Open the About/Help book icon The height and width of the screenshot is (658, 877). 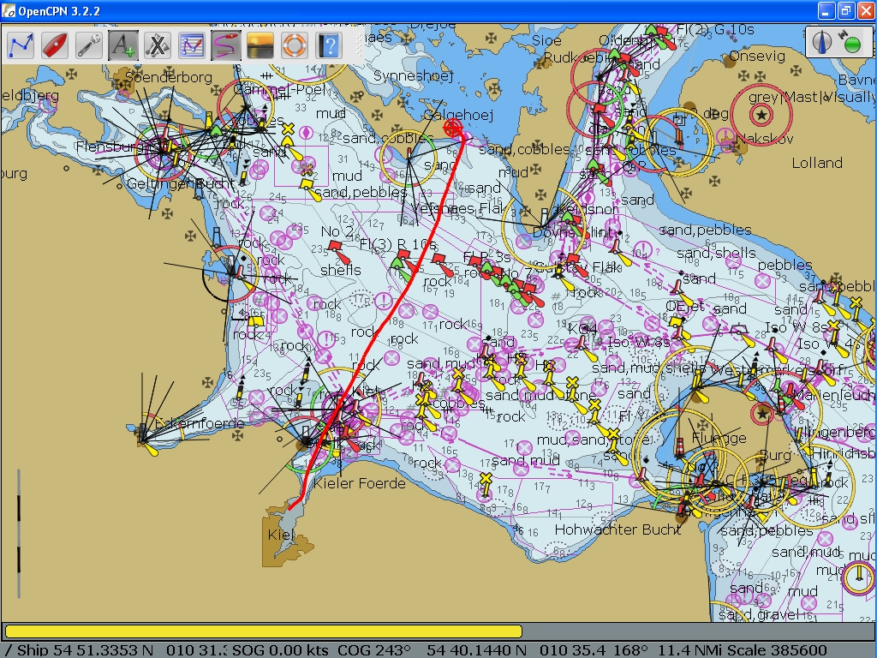(329, 45)
